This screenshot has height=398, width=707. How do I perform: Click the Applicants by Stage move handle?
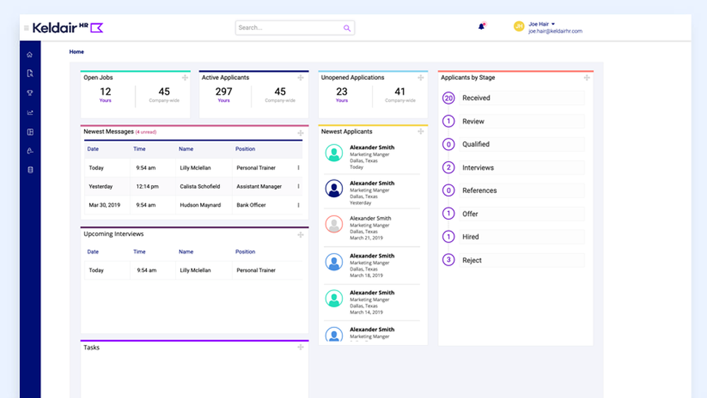pos(587,78)
